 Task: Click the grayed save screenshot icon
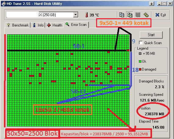pos(138,15)
